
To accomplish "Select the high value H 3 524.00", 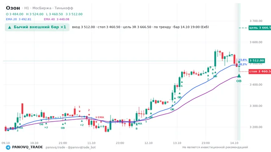I will [x=35, y=14].
